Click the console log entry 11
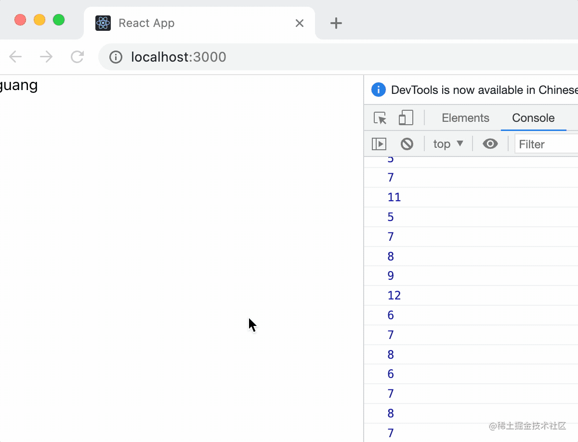 [x=394, y=197]
